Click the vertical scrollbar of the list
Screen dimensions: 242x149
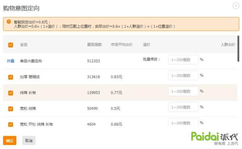[x=238, y=48]
